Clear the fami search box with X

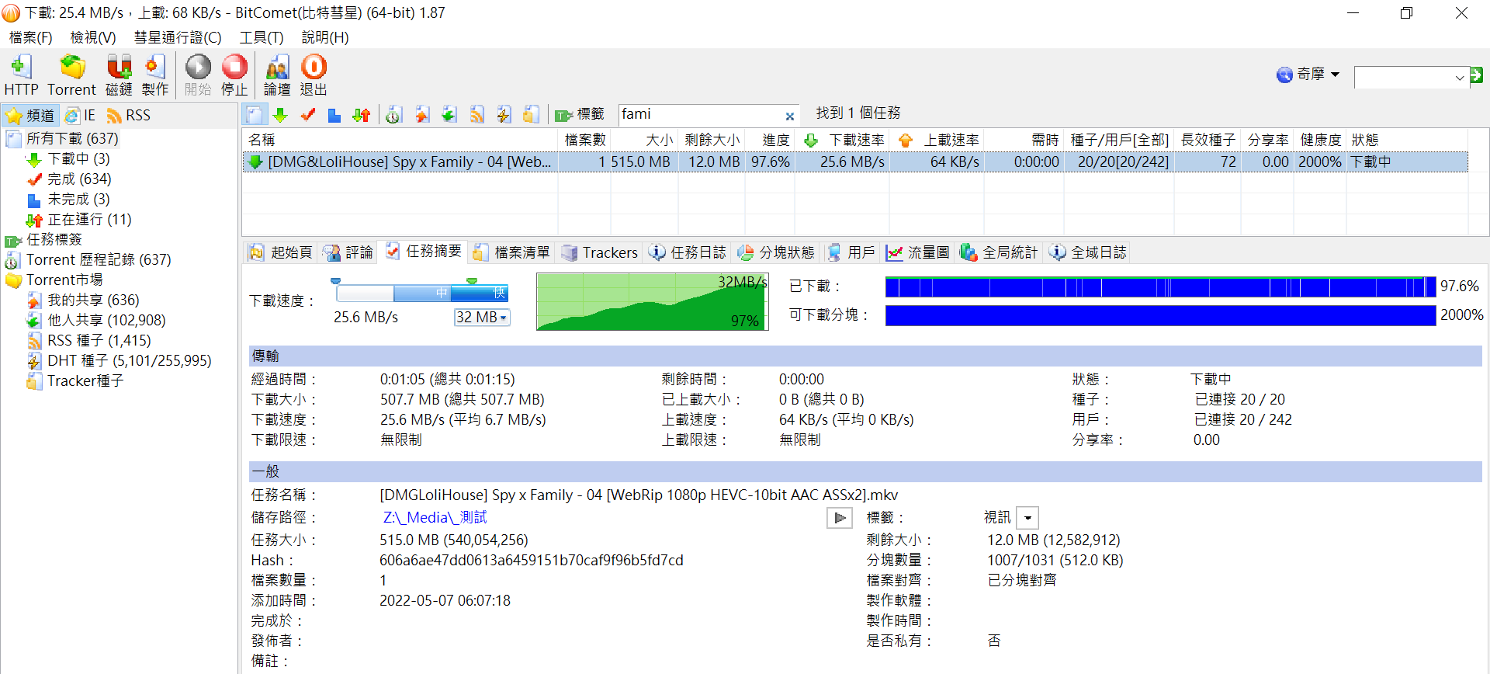pos(789,116)
